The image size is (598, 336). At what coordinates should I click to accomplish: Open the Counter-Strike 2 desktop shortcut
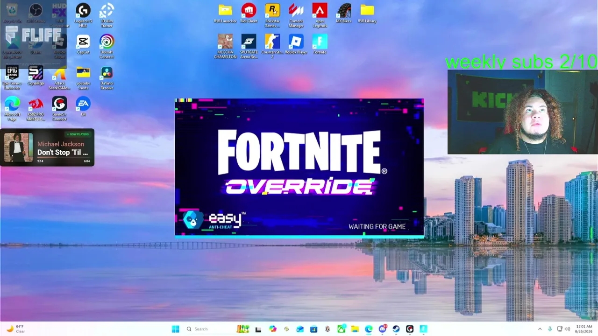coord(272,46)
